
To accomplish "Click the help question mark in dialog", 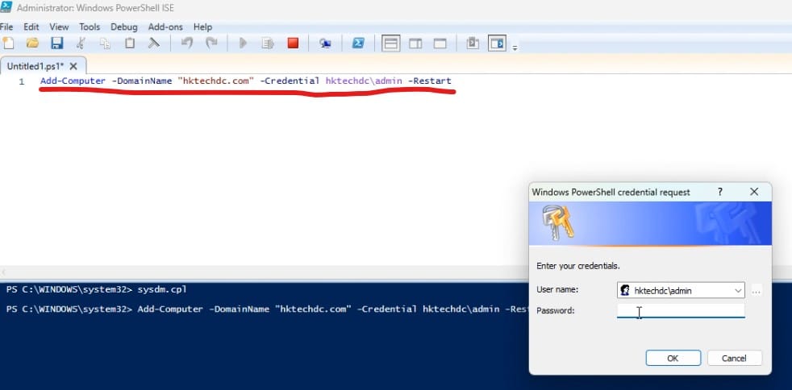I will tap(720, 192).
